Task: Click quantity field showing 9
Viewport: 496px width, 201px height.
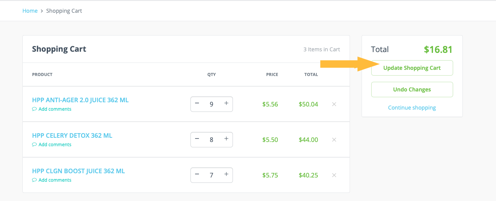Action: (x=211, y=104)
